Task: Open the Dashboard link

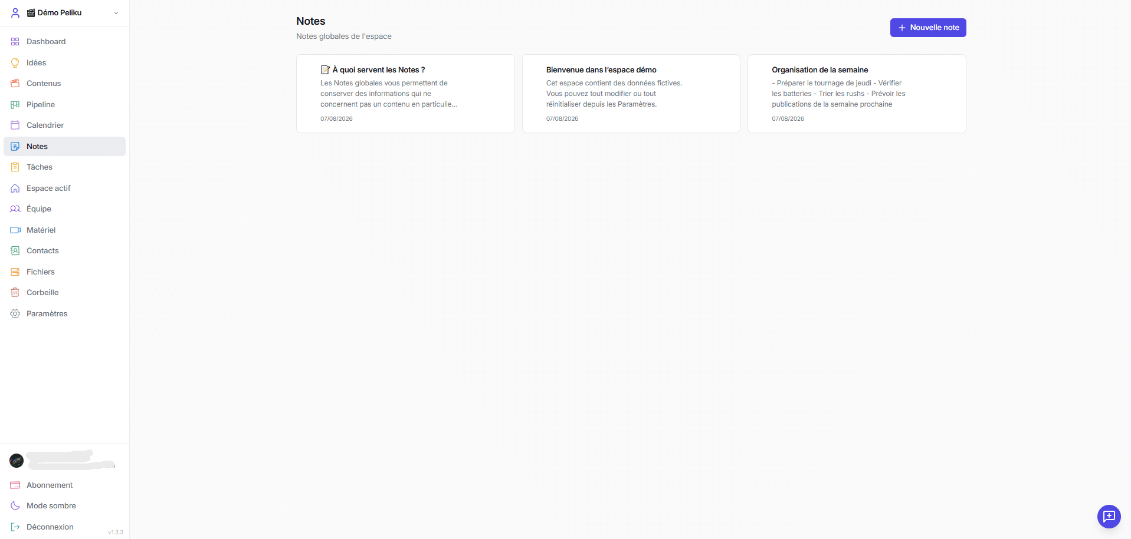Action: (64, 42)
